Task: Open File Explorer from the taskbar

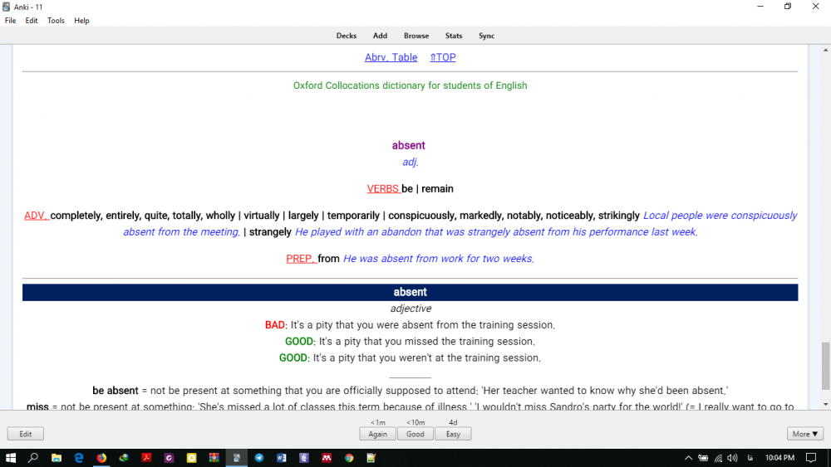Action: (x=57, y=458)
